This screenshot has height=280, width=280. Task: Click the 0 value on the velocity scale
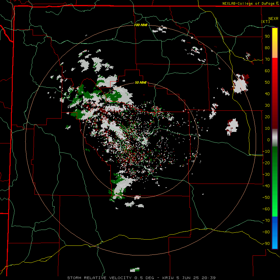pos(268,140)
